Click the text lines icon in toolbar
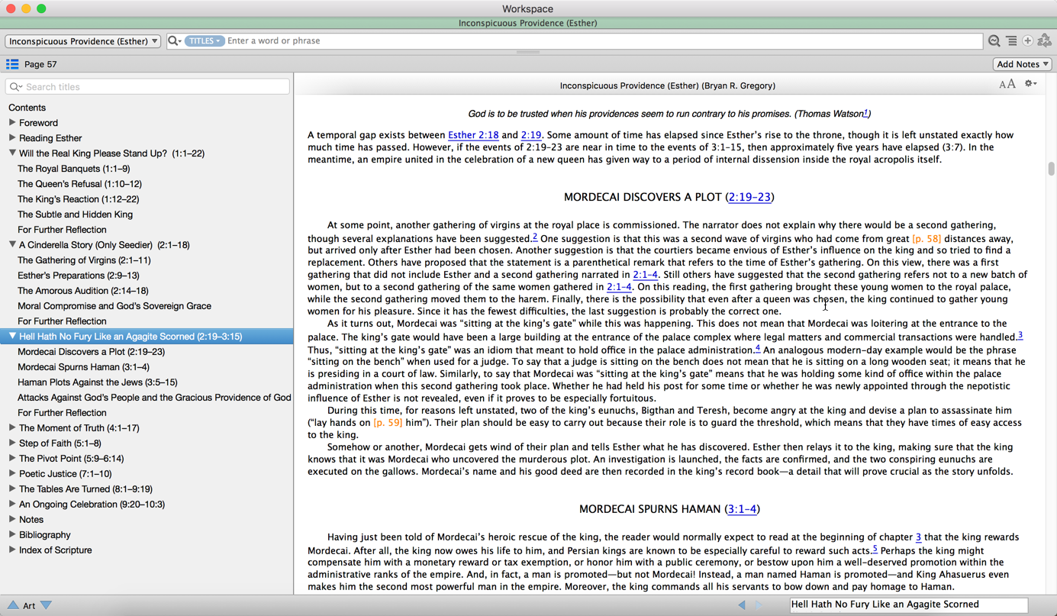The image size is (1057, 616). pos(1011,41)
